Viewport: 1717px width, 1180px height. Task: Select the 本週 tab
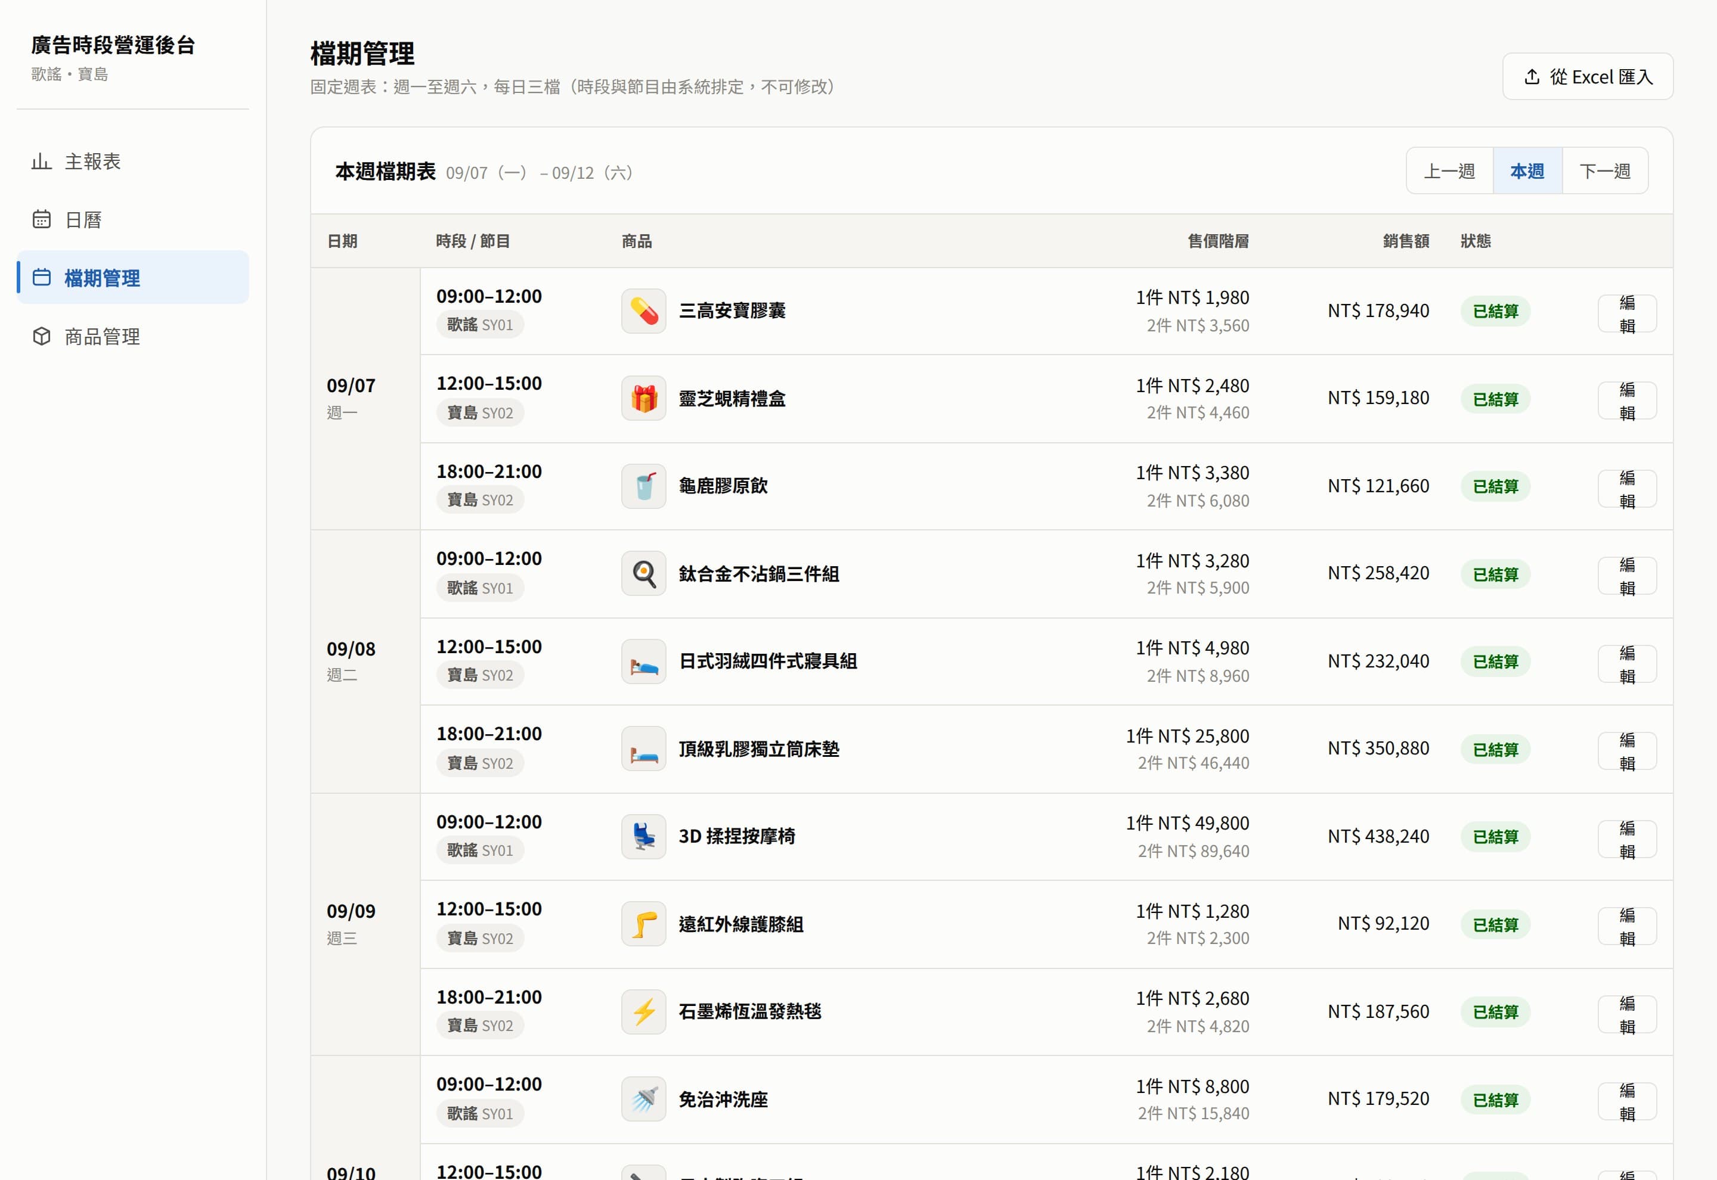click(1527, 171)
